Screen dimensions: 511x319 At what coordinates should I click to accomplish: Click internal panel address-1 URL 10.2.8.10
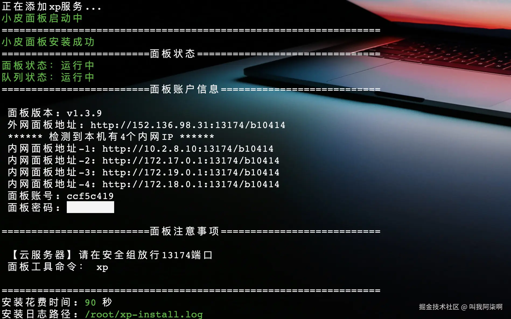coord(188,149)
